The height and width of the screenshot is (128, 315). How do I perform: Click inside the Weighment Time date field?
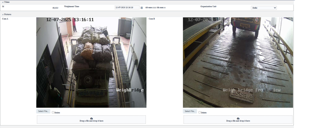coord(127,8)
